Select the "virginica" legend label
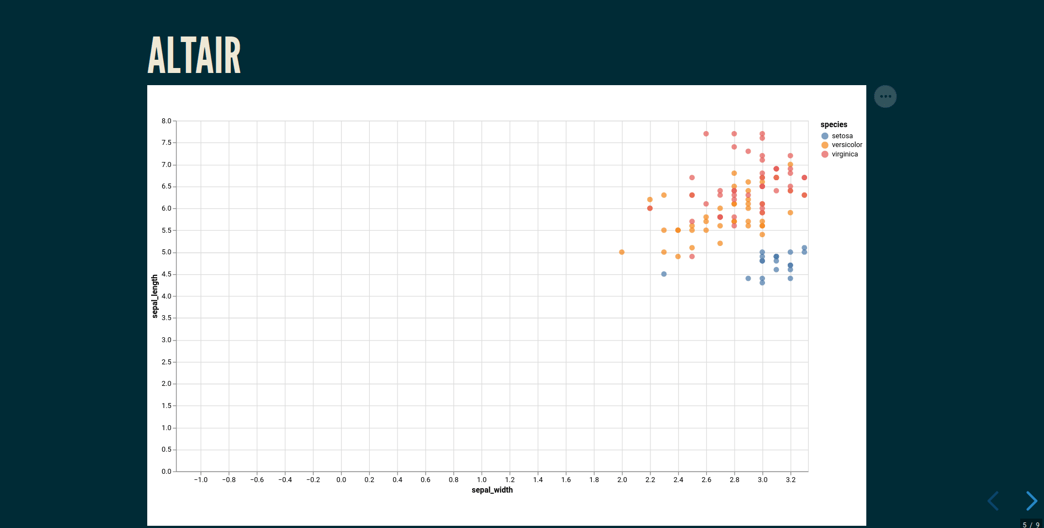1044x528 pixels. click(845, 154)
